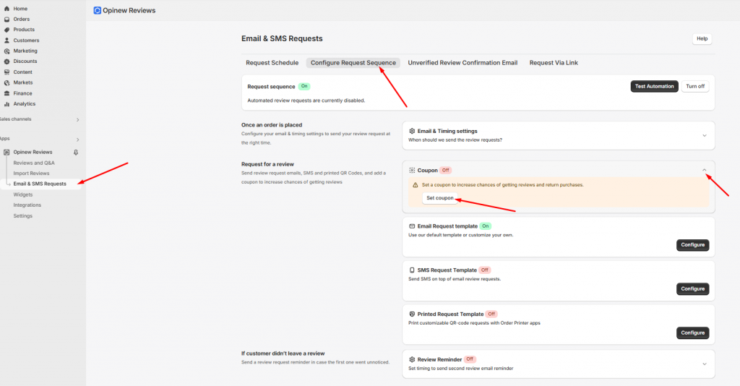Viewport: 740px width, 386px height.
Task: Click the coupon icon beside Coupon heading
Action: [x=412, y=171]
